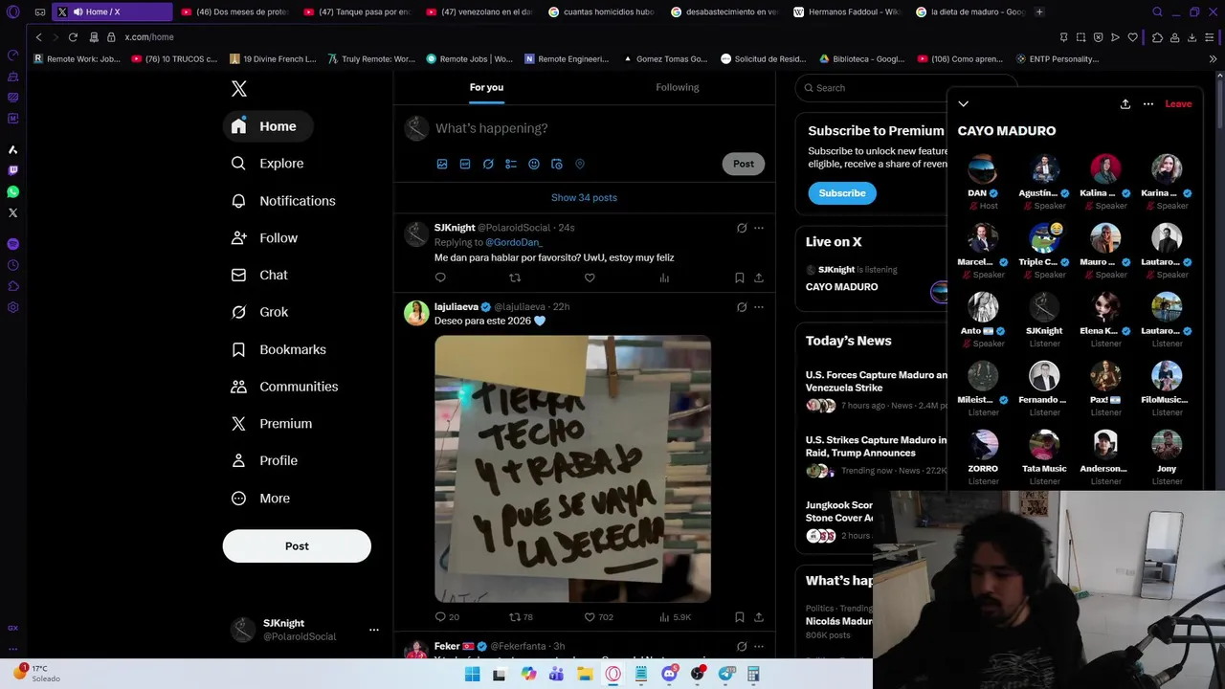Switch to the For you tab
Viewport: 1225px width, 689px height.
pos(486,87)
